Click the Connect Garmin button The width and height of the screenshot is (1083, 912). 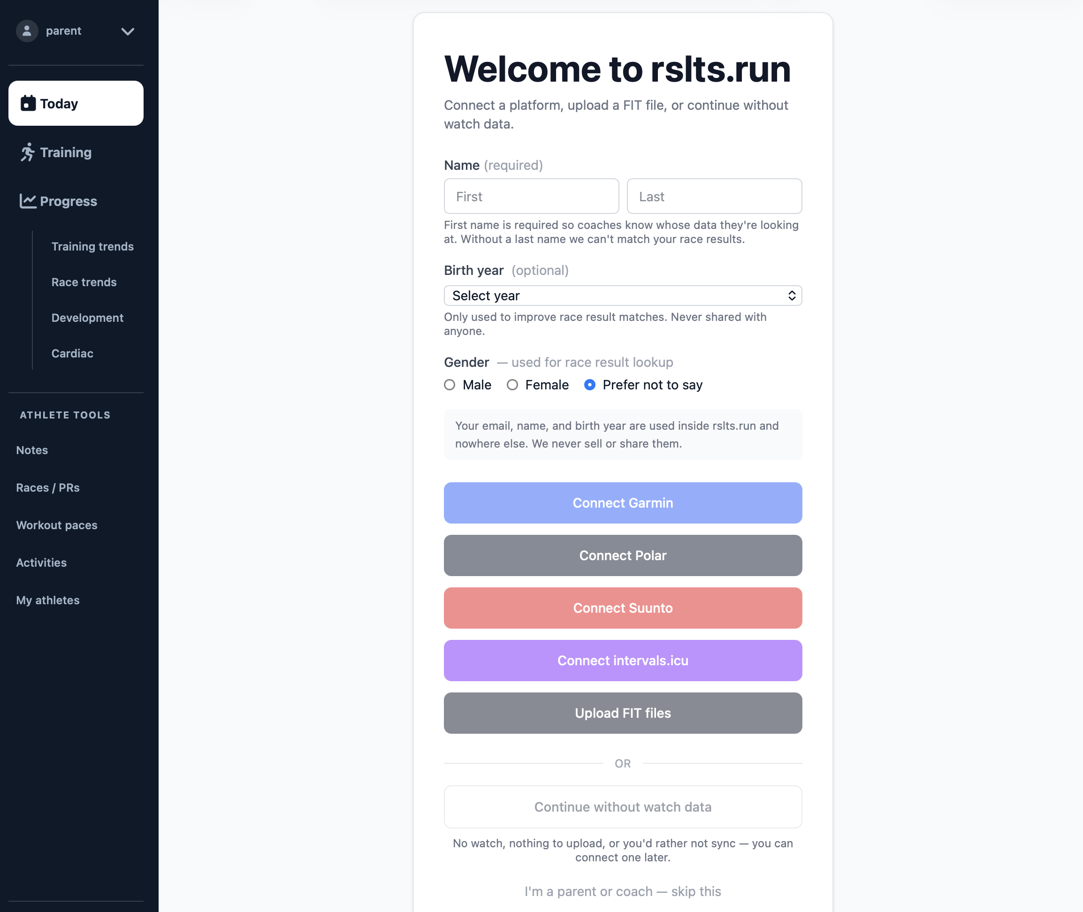(x=623, y=503)
